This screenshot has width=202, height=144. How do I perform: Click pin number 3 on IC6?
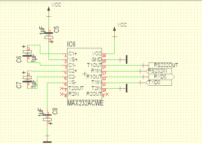[x=65, y=67]
